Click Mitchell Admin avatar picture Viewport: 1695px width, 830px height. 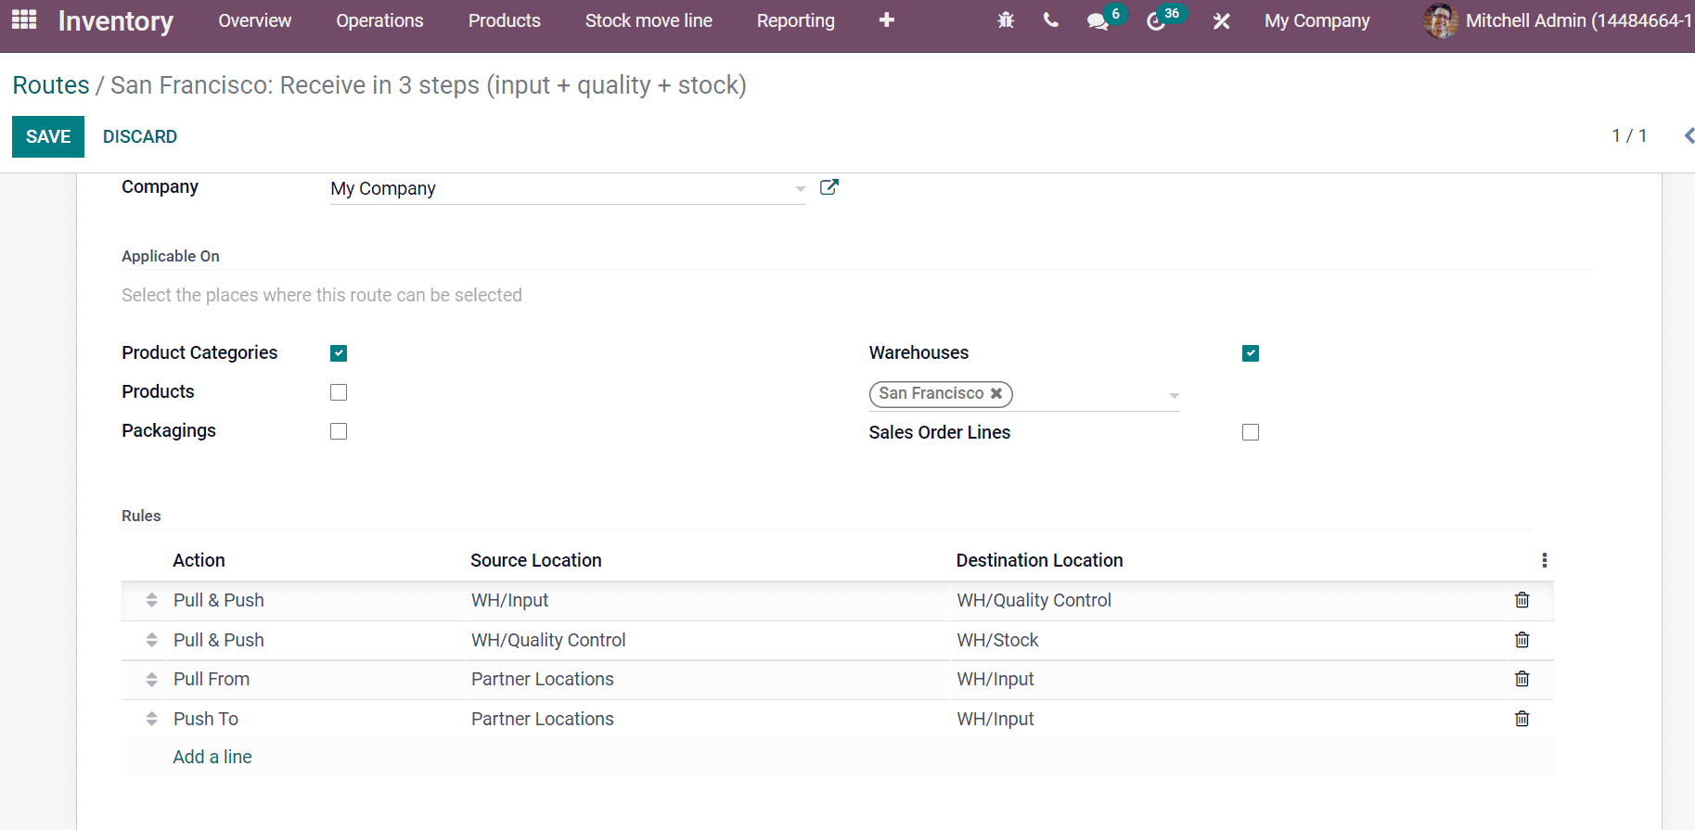click(x=1441, y=20)
